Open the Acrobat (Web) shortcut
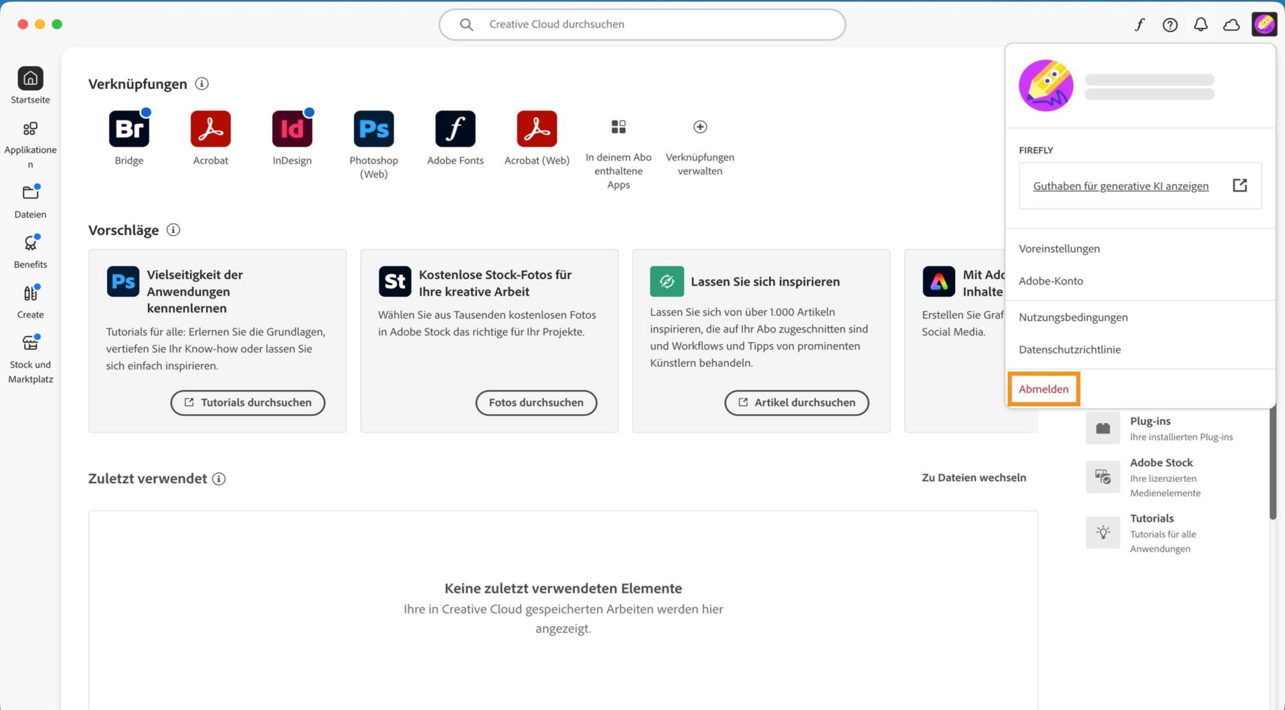 pos(537,128)
